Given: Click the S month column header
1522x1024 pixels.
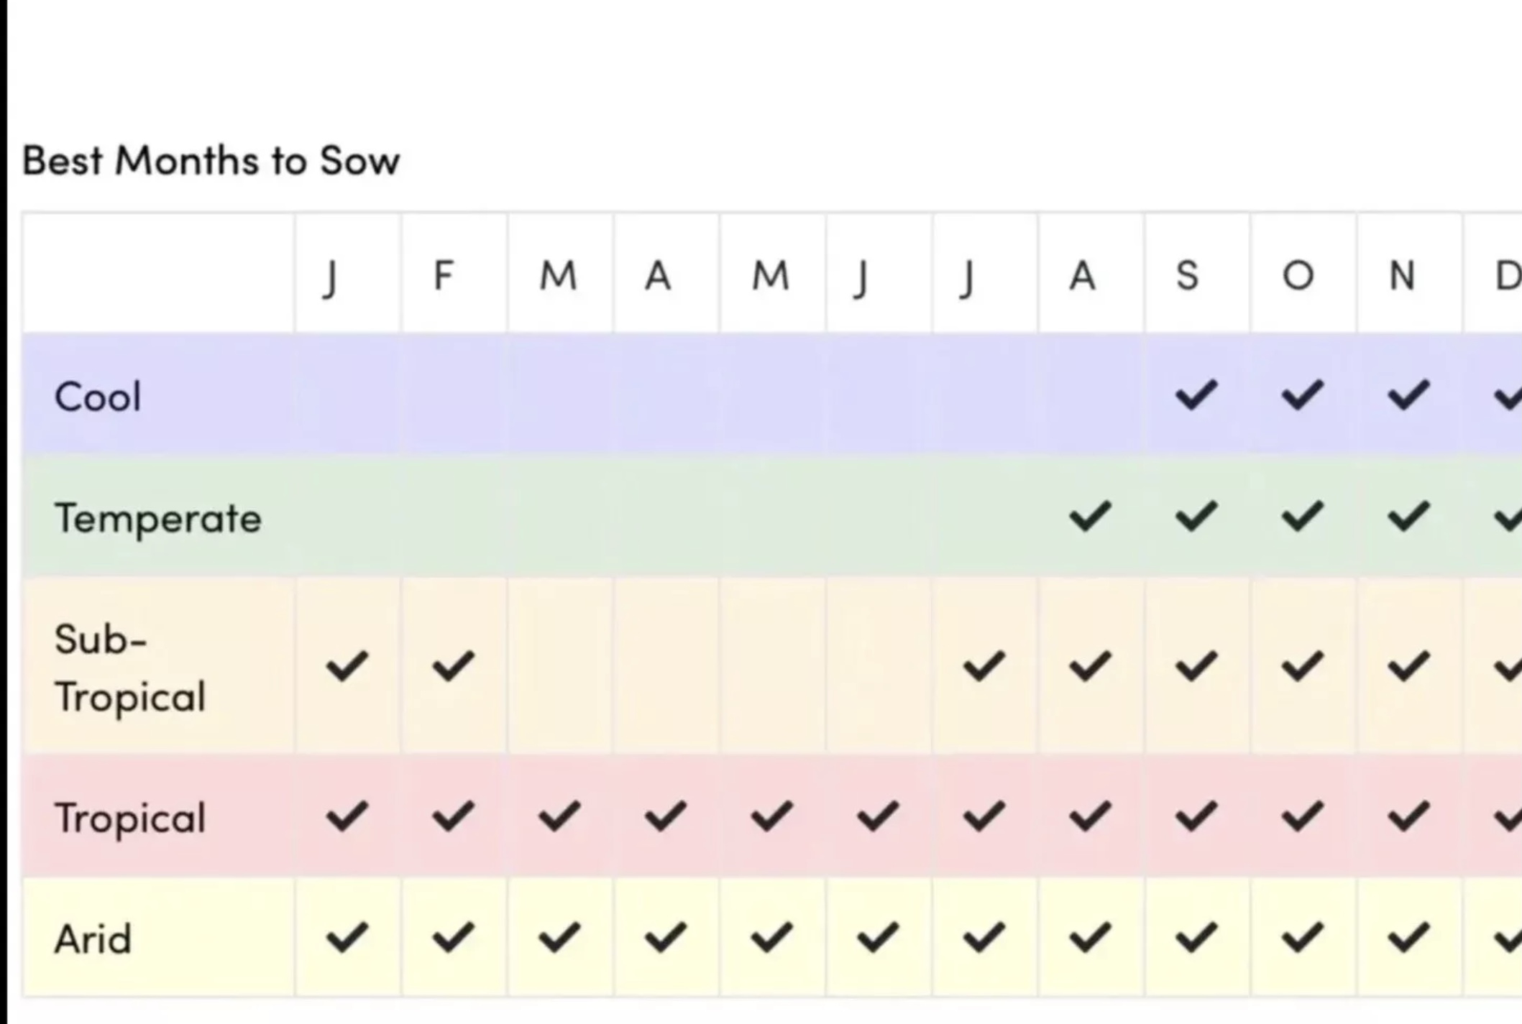Looking at the screenshot, I should point(1188,275).
